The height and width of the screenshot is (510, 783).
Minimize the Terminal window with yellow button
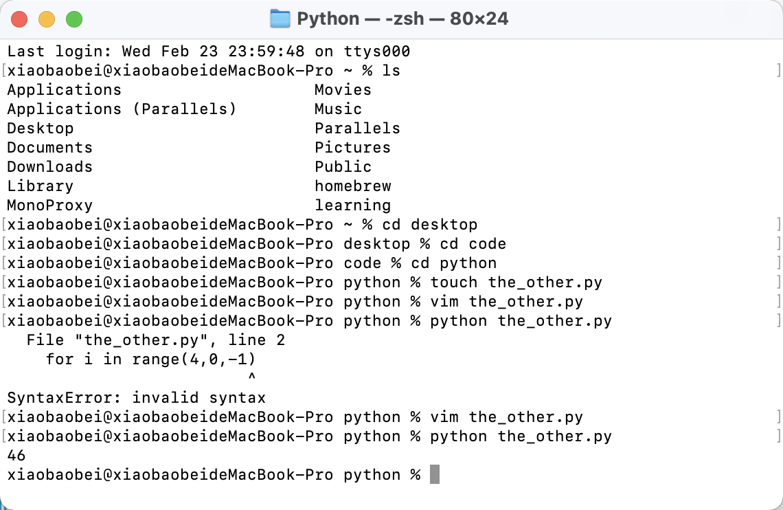pyautogui.click(x=47, y=19)
